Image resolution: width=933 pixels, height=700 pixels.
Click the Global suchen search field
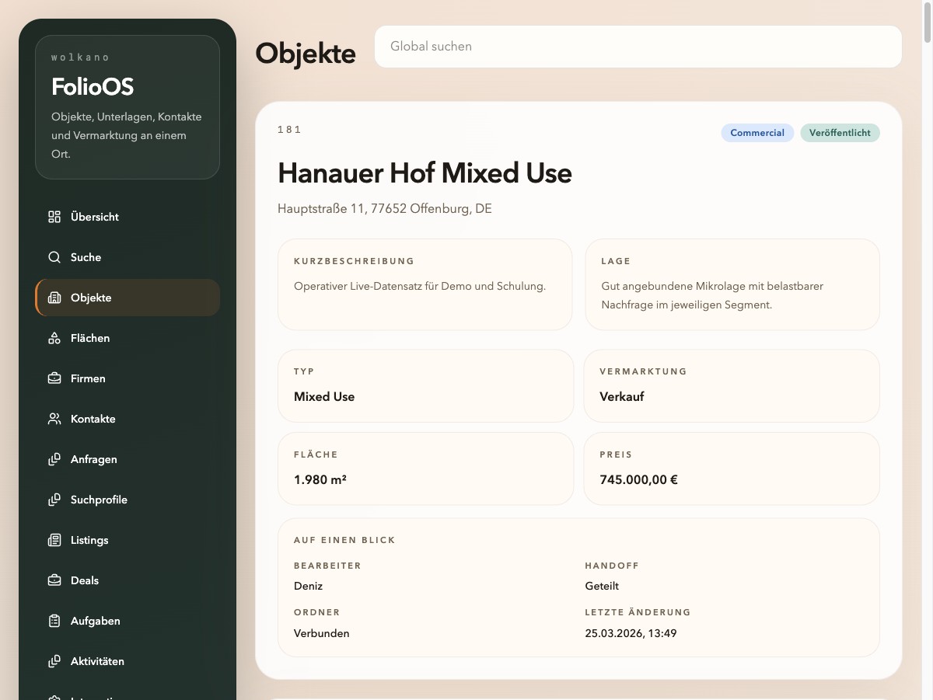click(x=638, y=47)
